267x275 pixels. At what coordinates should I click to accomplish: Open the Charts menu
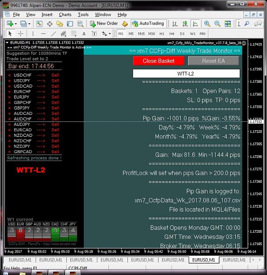point(65,15)
